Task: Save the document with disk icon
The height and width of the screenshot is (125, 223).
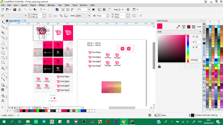Action: tap(15, 9)
